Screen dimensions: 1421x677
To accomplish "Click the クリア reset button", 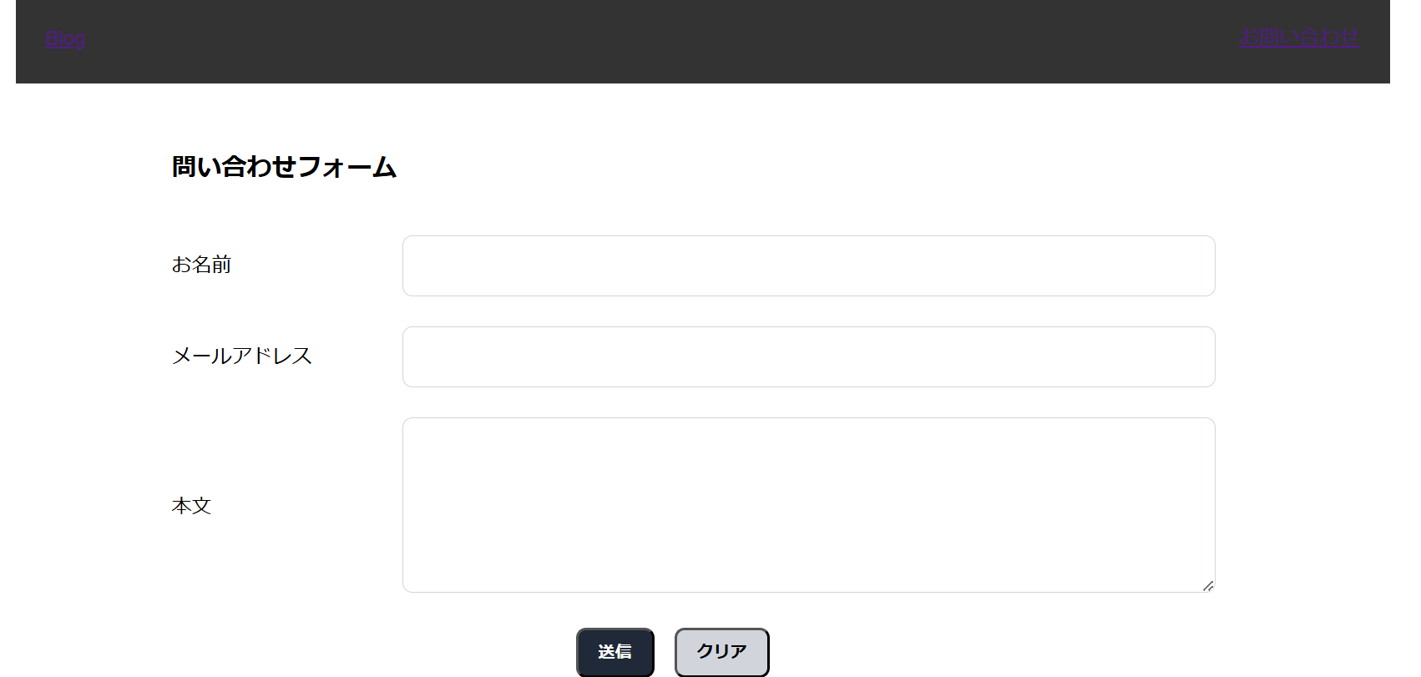I will pos(721,651).
